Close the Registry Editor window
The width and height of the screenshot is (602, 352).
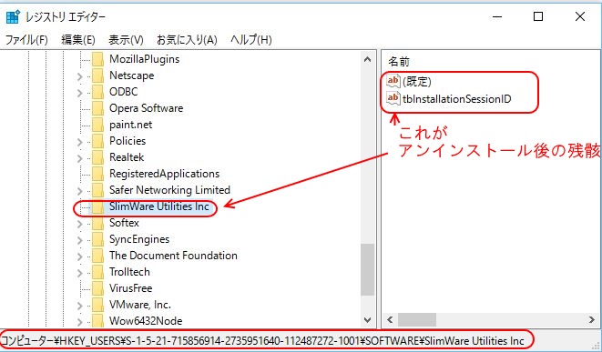tap(580, 16)
